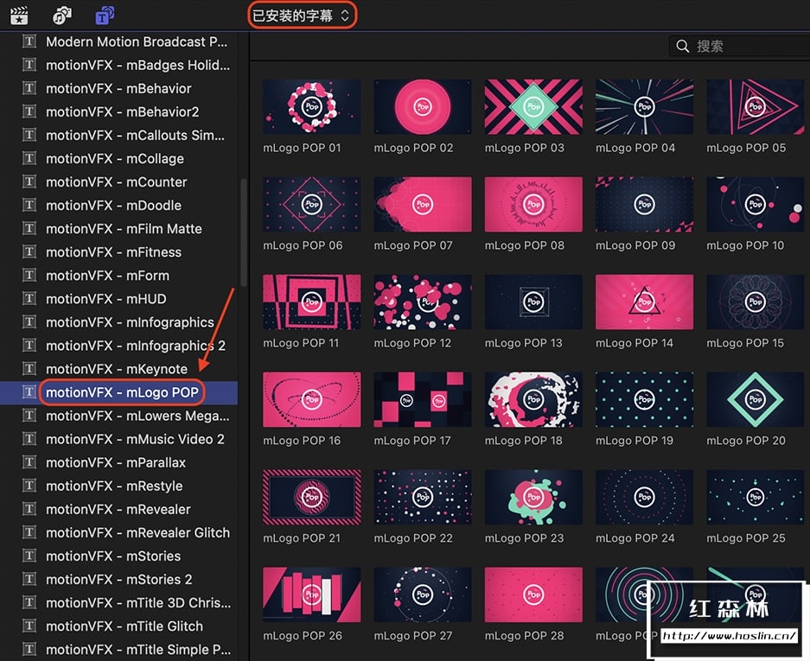Select the mLogo POP 03 thumbnail
This screenshot has height=661, width=810.
tap(533, 107)
